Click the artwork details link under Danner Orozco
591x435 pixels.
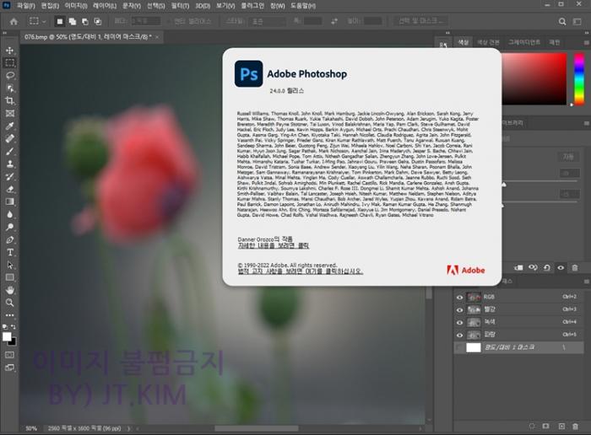click(x=274, y=245)
